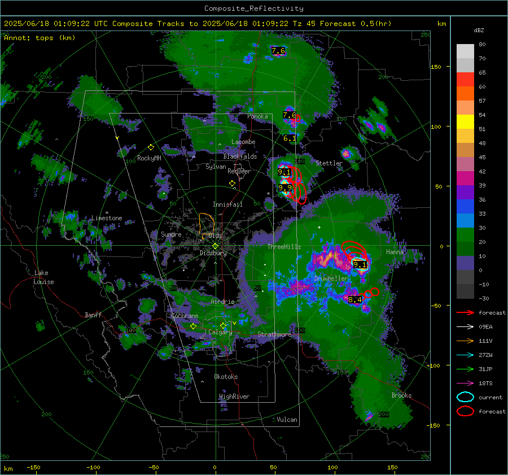Image resolution: width=508 pixels, height=475 pixels.
Task: Click the Sylvan label
Action: click(x=216, y=167)
